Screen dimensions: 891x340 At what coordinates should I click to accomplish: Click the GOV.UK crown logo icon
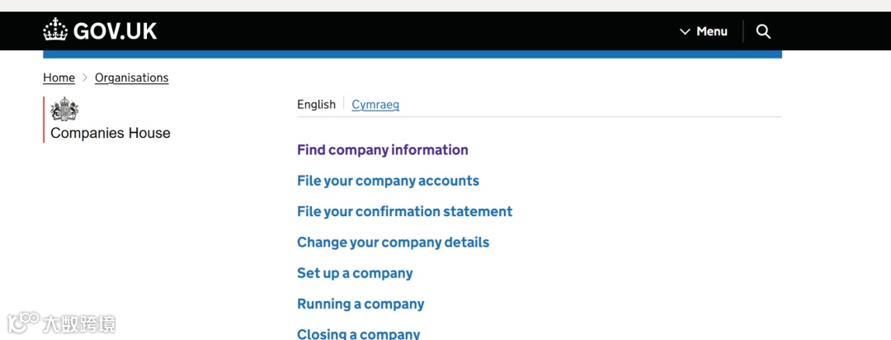55,31
